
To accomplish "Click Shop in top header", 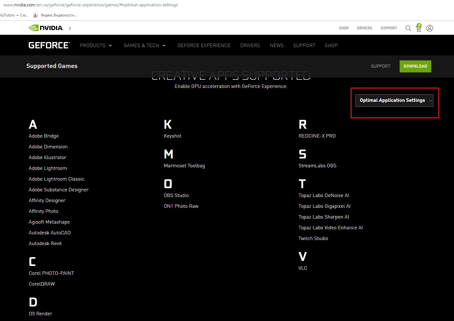I will (344, 28).
